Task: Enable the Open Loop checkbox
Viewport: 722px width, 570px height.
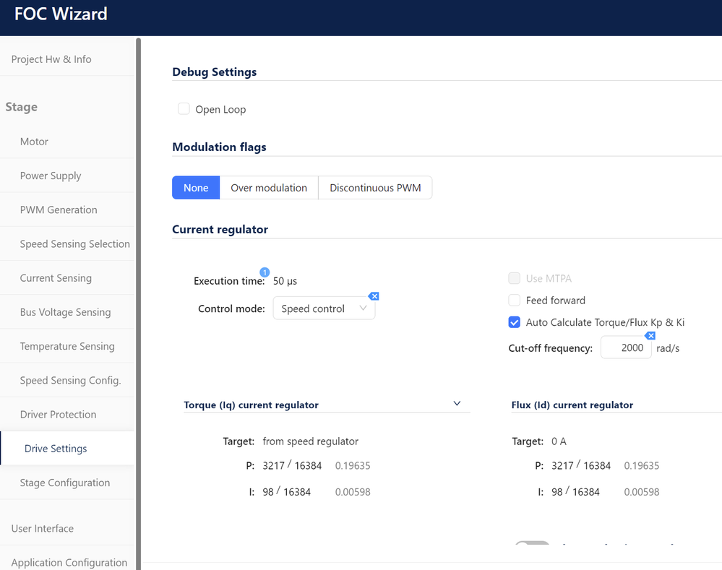Action: (184, 109)
